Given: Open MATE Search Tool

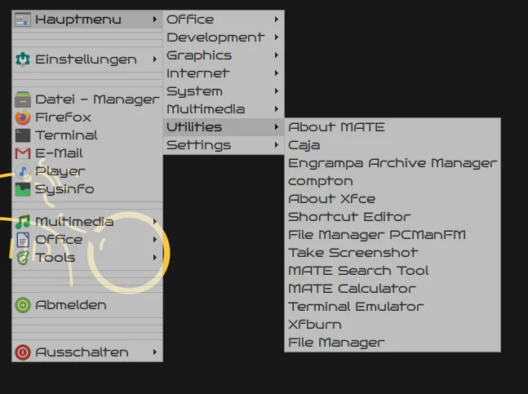Looking at the screenshot, I should [x=393, y=271].
